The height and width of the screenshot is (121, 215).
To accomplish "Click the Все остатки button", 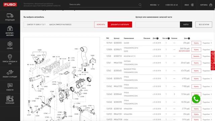I will [204, 25].
